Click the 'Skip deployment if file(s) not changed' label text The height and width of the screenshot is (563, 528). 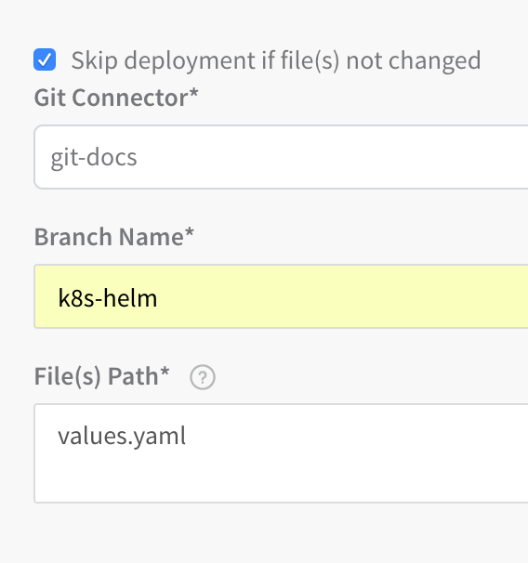(x=276, y=60)
